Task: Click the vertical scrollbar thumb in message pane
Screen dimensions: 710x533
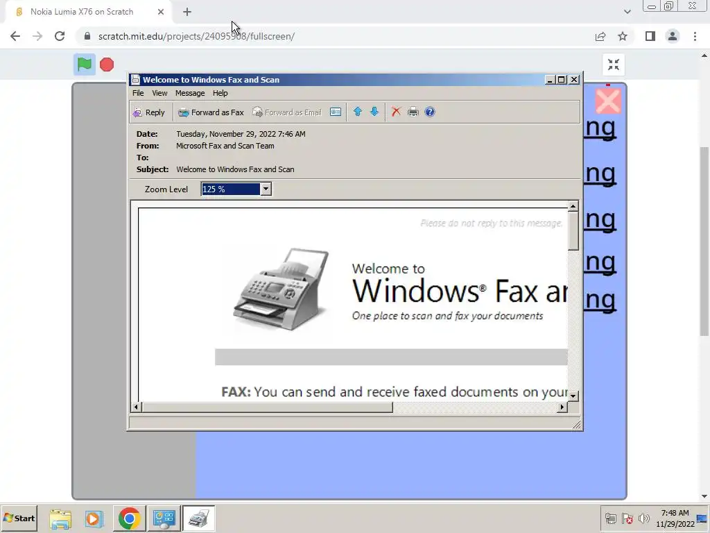Action: pos(573,231)
